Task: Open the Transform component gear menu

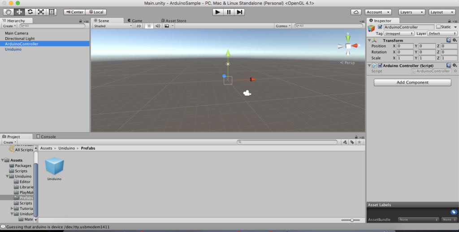Action: point(455,40)
